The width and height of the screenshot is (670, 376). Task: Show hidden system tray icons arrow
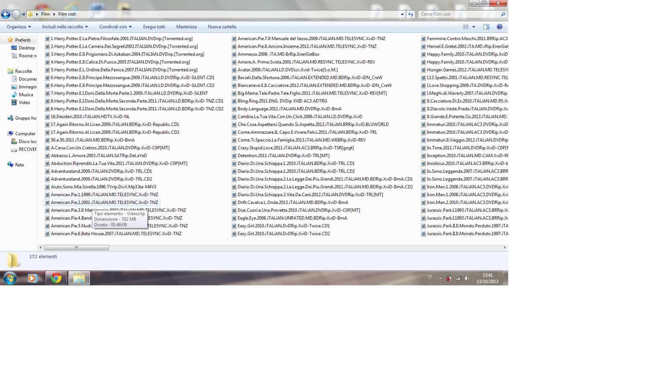point(440,279)
